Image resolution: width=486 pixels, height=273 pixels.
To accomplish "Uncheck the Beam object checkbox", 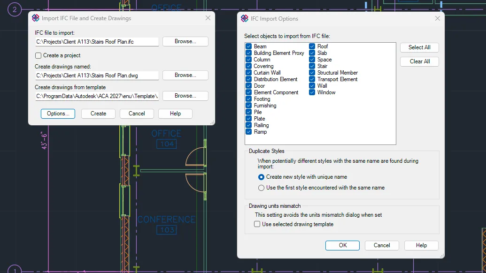I will pyautogui.click(x=249, y=46).
